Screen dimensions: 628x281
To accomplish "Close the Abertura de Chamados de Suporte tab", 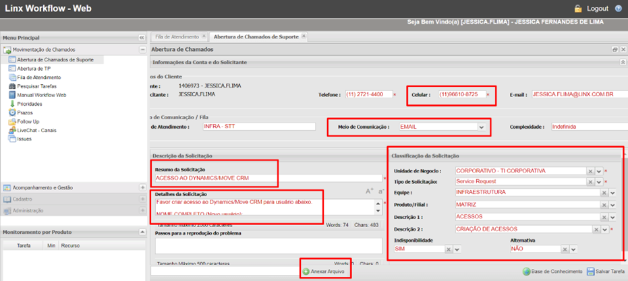I will pyautogui.click(x=304, y=36).
